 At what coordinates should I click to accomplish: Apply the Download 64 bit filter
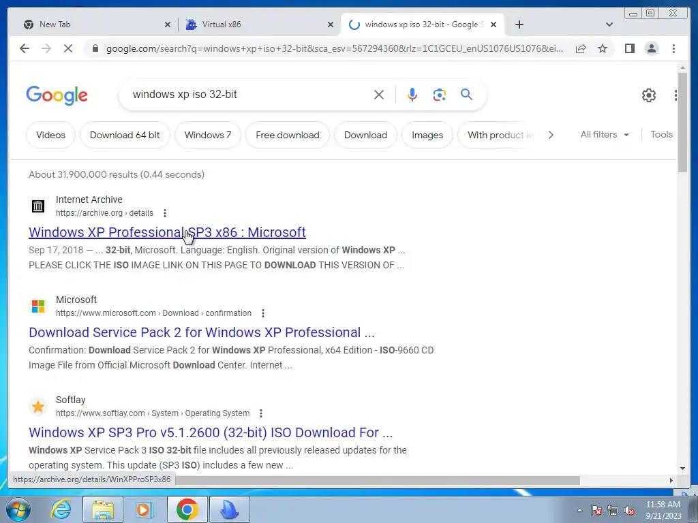click(x=125, y=135)
